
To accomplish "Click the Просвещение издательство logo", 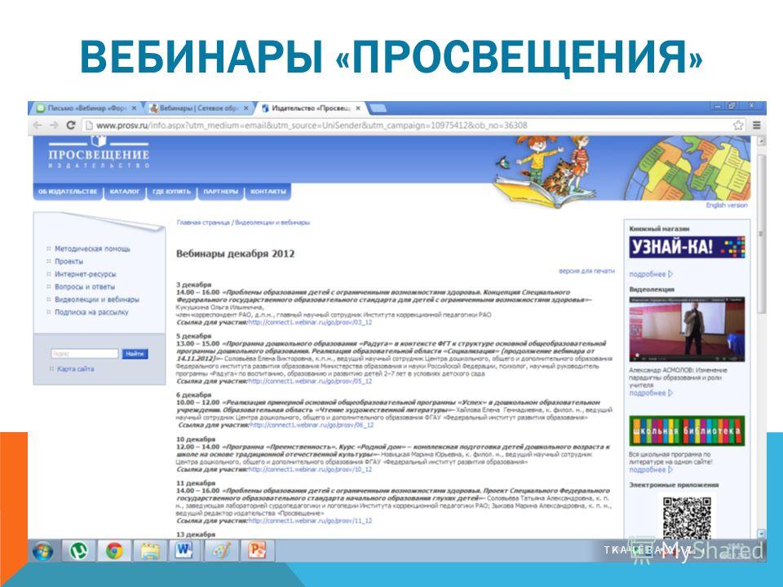I will 99,153.
